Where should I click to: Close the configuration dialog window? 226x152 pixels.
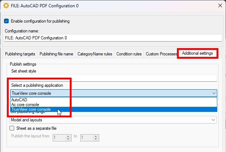tap(219, 6)
